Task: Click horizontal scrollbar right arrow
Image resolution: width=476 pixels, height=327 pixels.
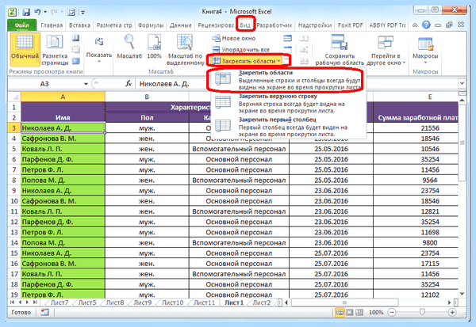Action: [449, 302]
